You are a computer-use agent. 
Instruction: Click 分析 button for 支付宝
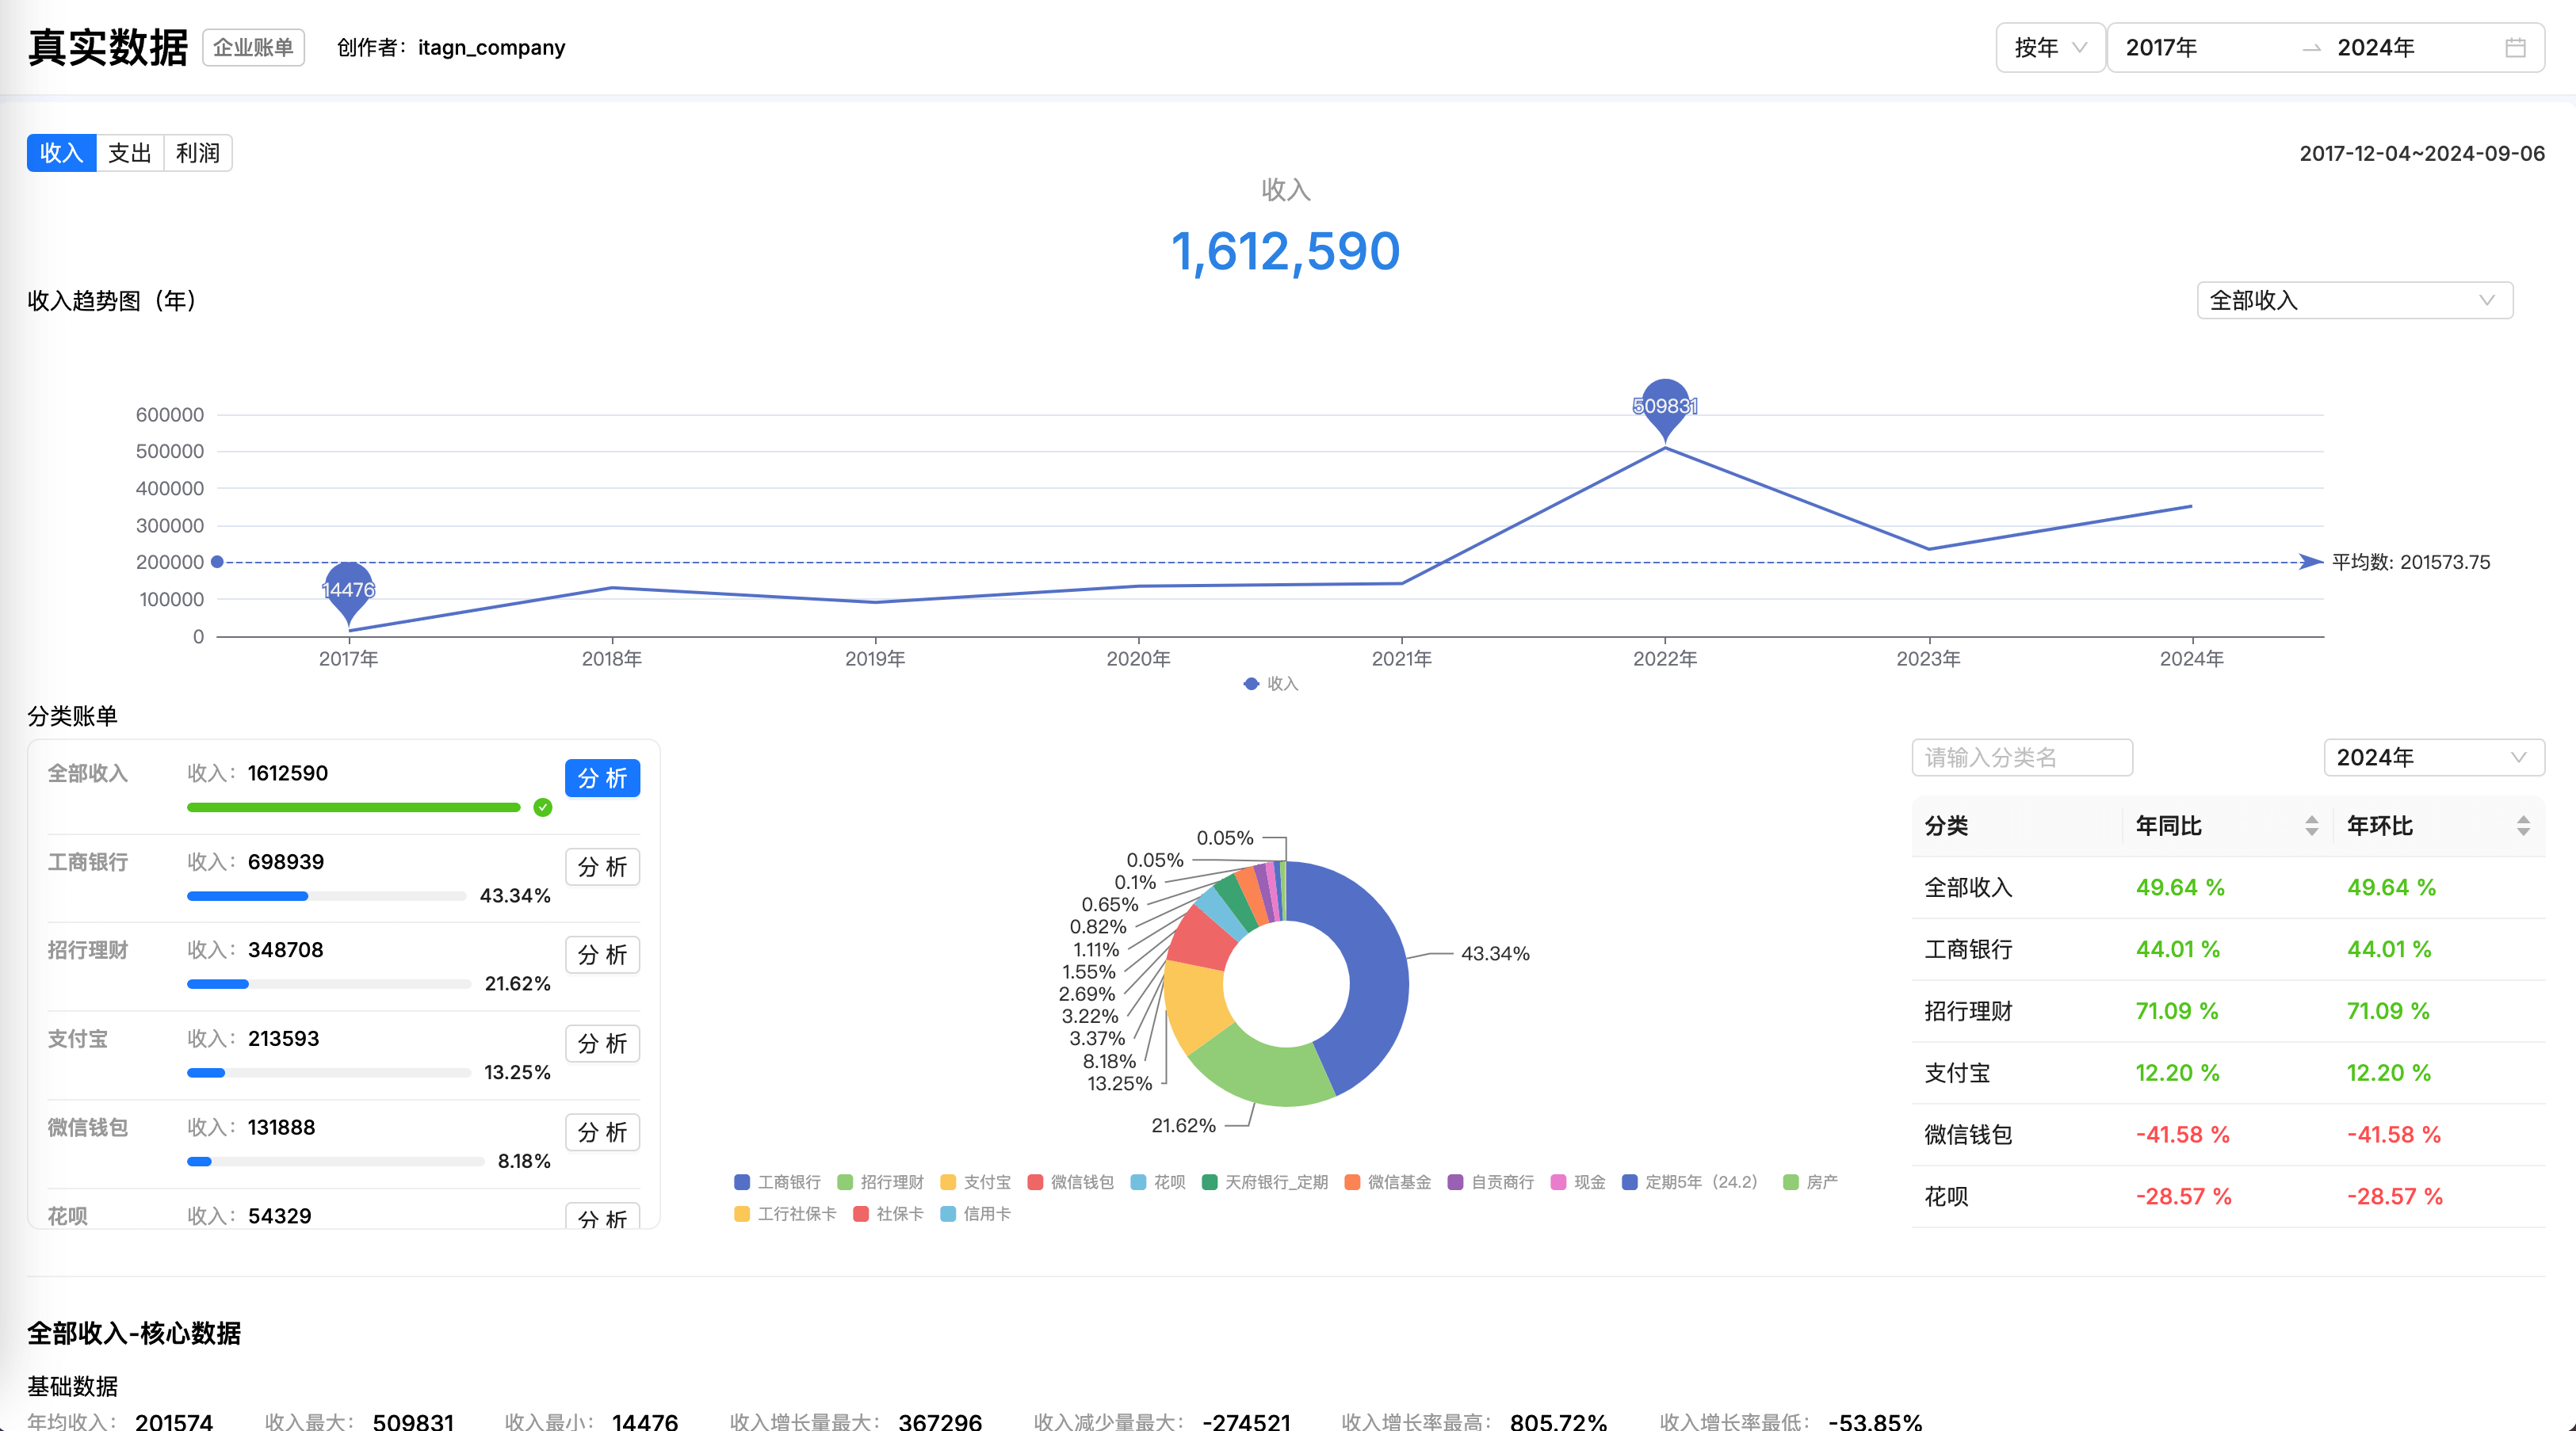pyautogui.click(x=602, y=1044)
